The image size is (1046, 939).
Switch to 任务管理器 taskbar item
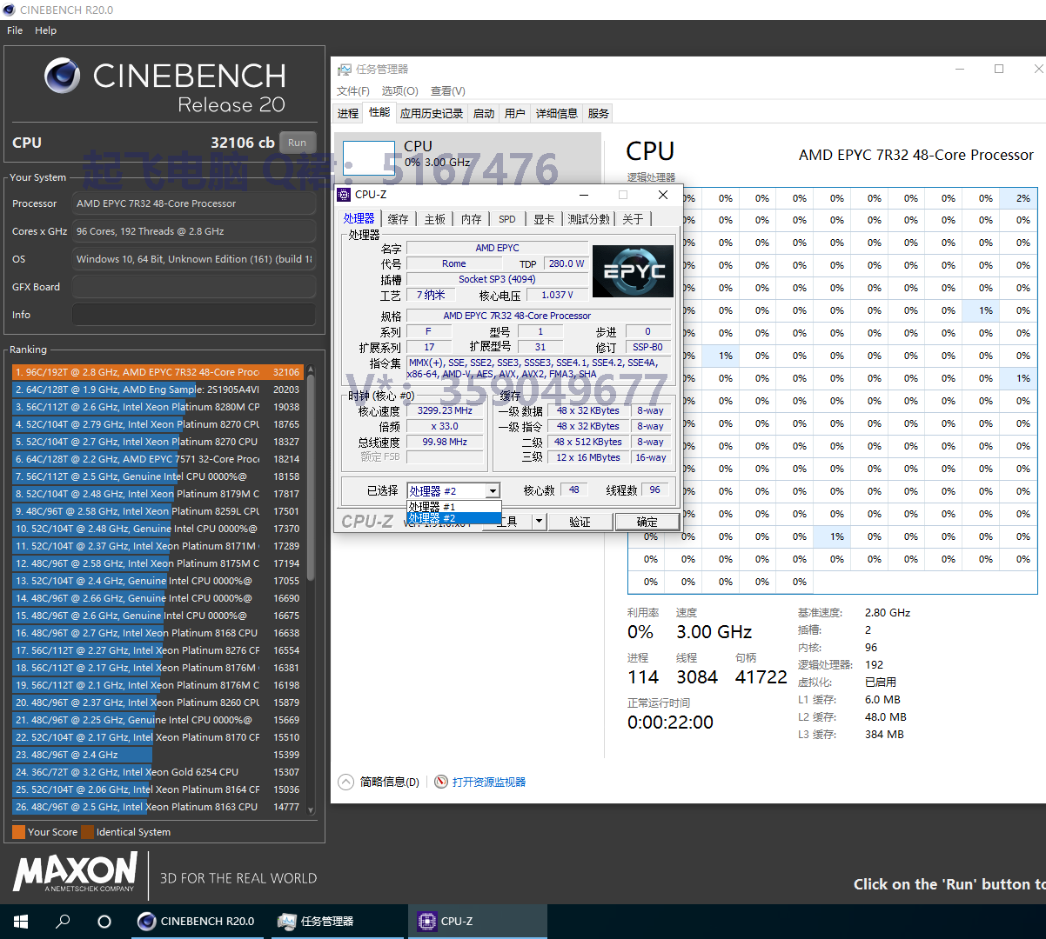tap(339, 922)
